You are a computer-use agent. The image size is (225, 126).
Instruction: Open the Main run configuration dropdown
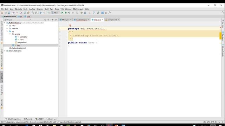tap(56, 13)
